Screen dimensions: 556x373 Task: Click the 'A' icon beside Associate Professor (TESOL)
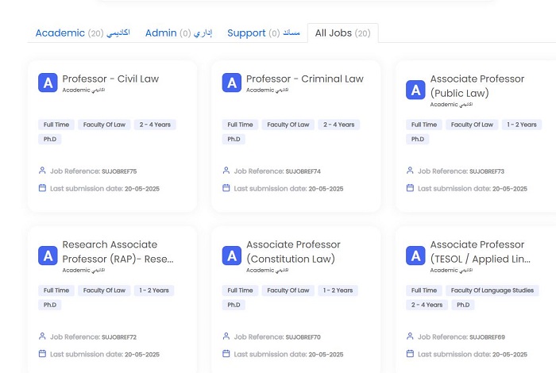(x=415, y=256)
